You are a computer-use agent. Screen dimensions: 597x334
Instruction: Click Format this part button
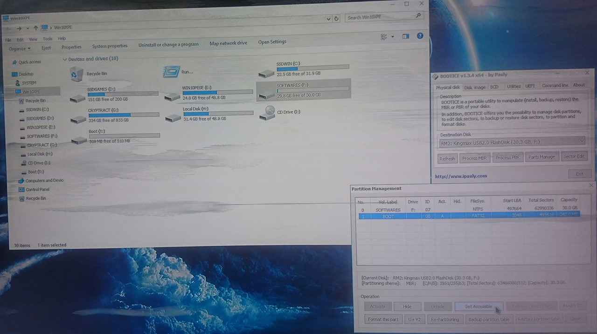tap(383, 319)
